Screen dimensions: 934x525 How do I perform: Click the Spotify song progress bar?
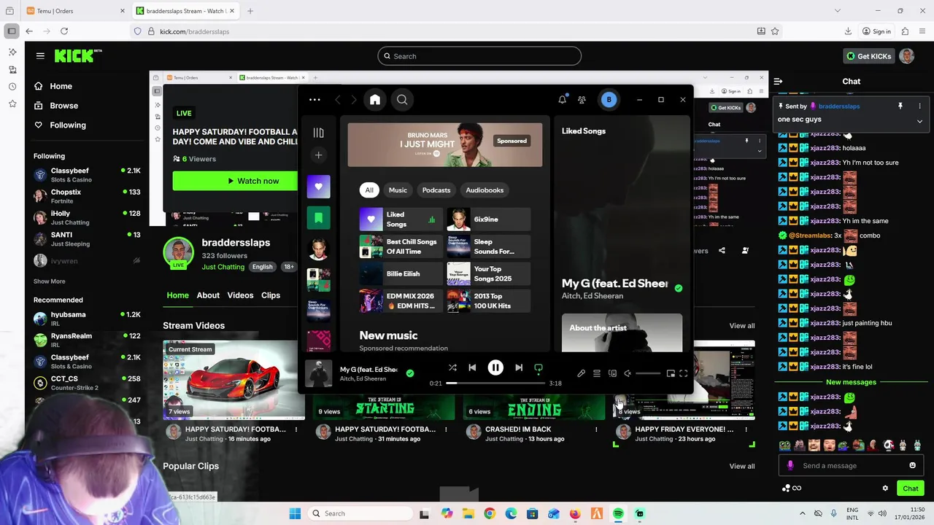(495, 383)
